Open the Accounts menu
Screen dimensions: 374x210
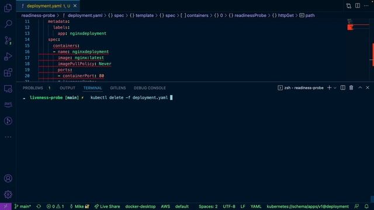point(8,178)
